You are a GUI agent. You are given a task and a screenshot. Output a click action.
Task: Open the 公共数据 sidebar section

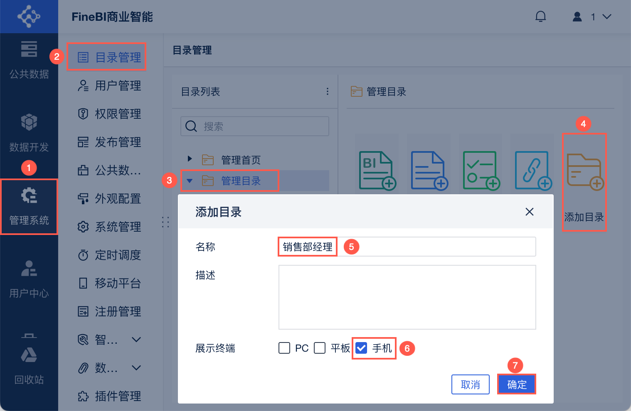pos(29,60)
